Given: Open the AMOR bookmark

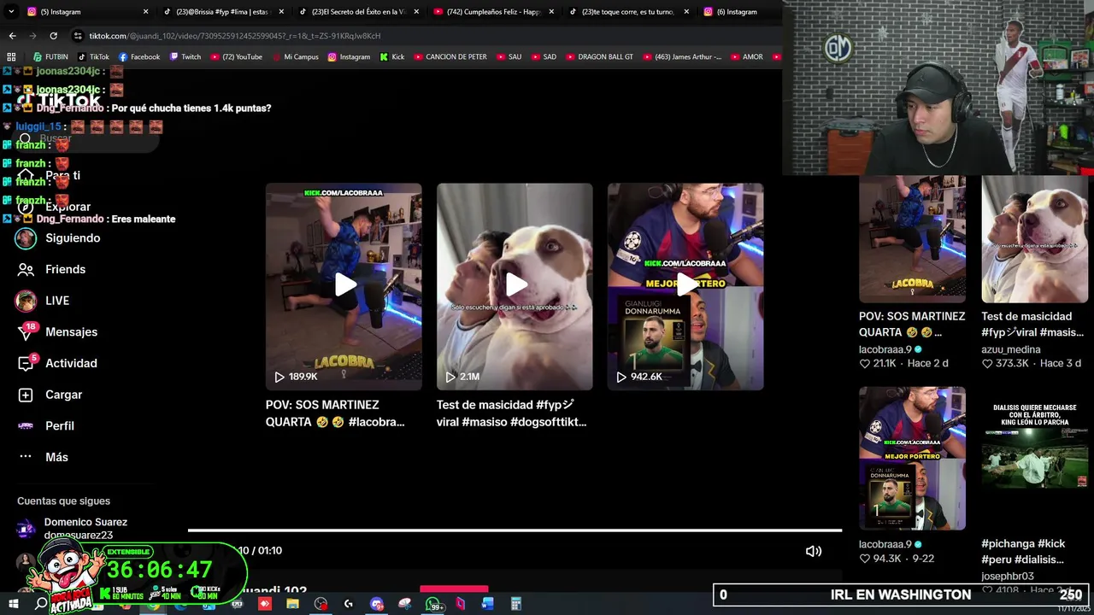Looking at the screenshot, I should point(746,56).
